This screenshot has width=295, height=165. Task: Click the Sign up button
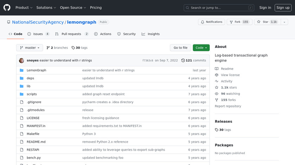283,8
